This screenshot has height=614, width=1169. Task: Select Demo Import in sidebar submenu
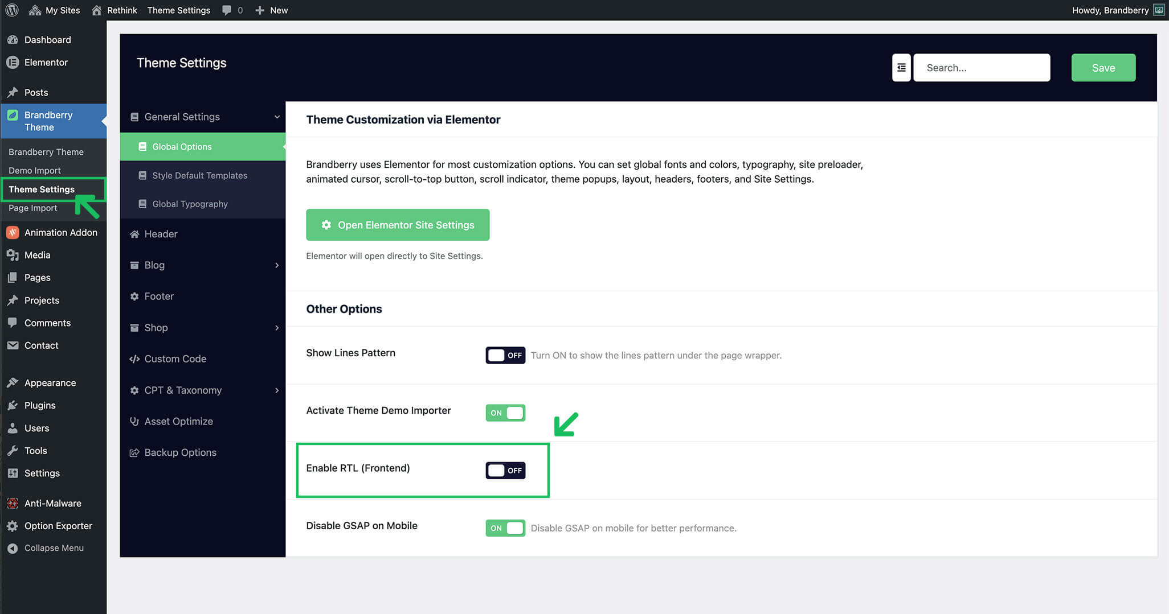coord(35,170)
